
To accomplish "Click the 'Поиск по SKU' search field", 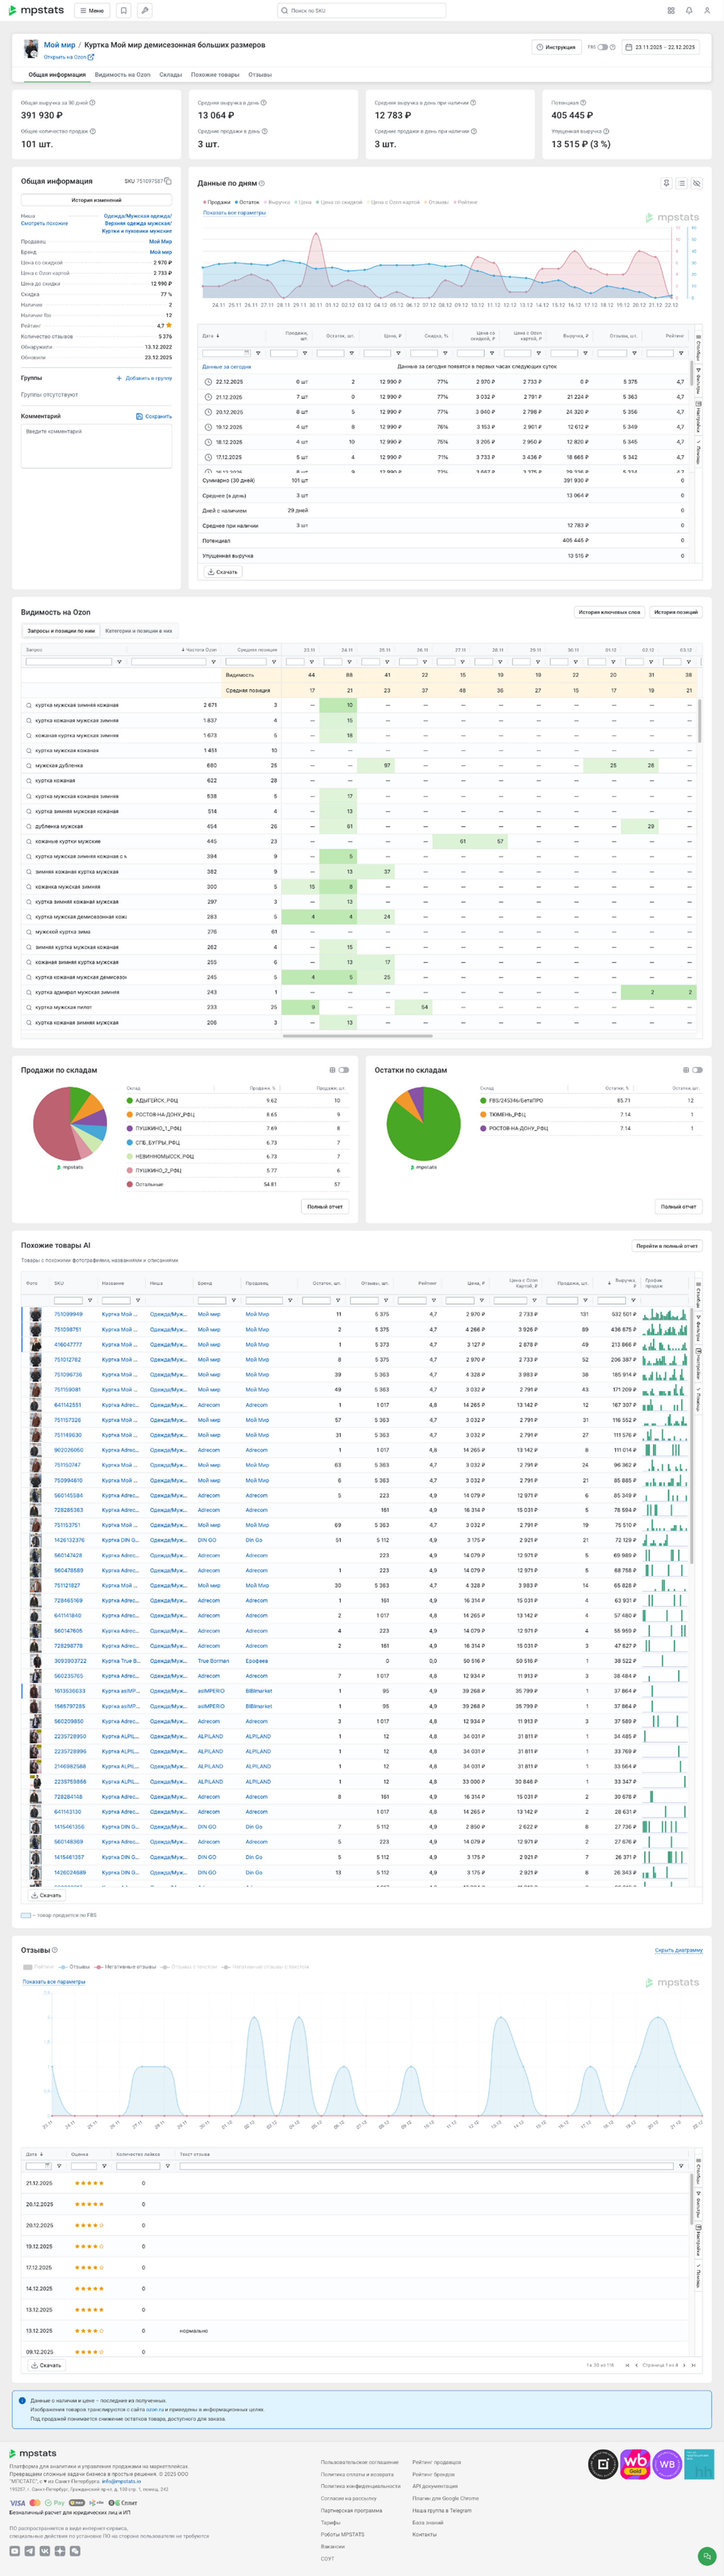I will pyautogui.click(x=362, y=11).
